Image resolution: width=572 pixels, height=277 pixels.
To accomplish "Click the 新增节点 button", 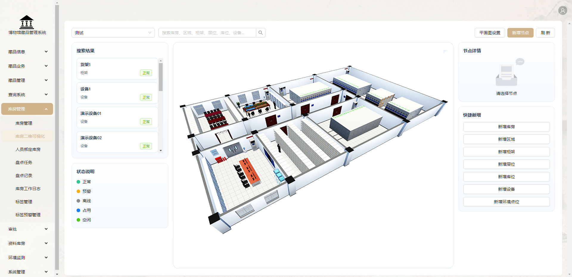I will coord(520,33).
